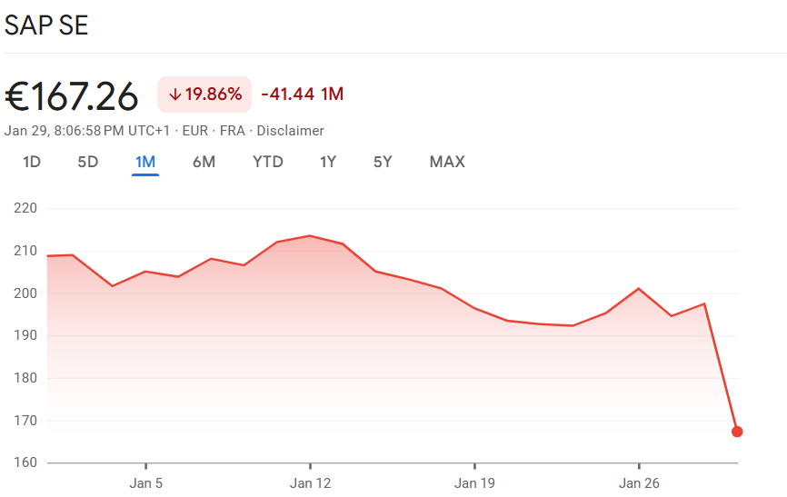Show the MAX time range chart
Image resolution: width=787 pixels, height=497 pixels.
447,162
